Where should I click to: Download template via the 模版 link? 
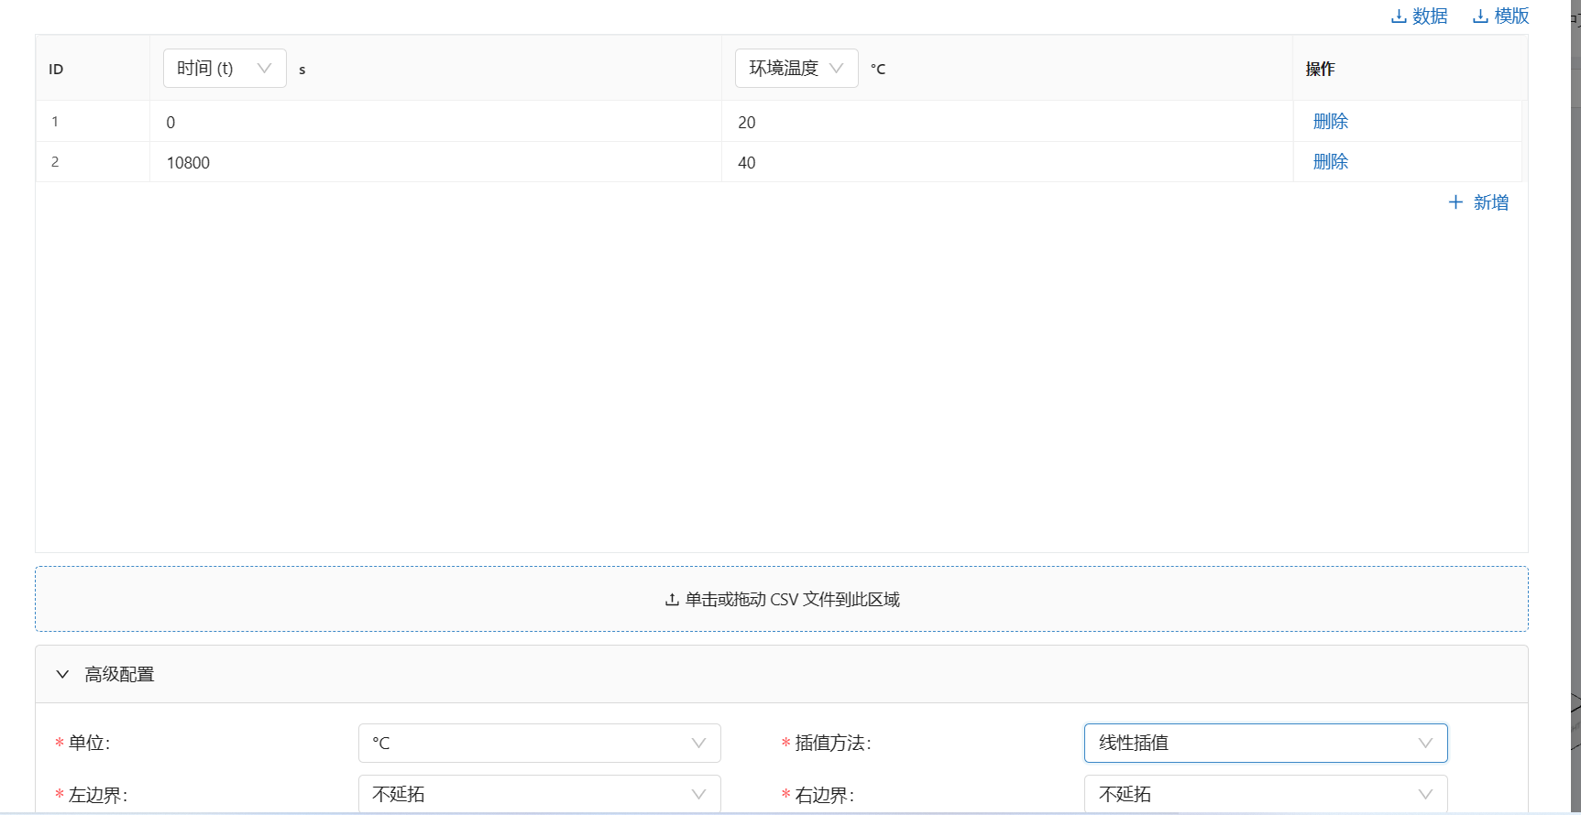[1501, 16]
